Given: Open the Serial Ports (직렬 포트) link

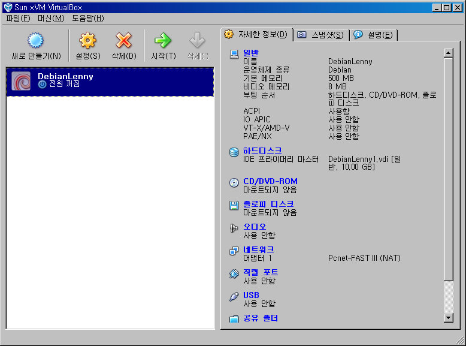Looking at the screenshot, I should (x=261, y=272).
